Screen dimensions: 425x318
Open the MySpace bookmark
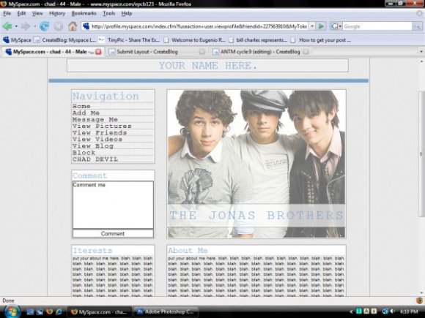pyautogui.click(x=17, y=40)
